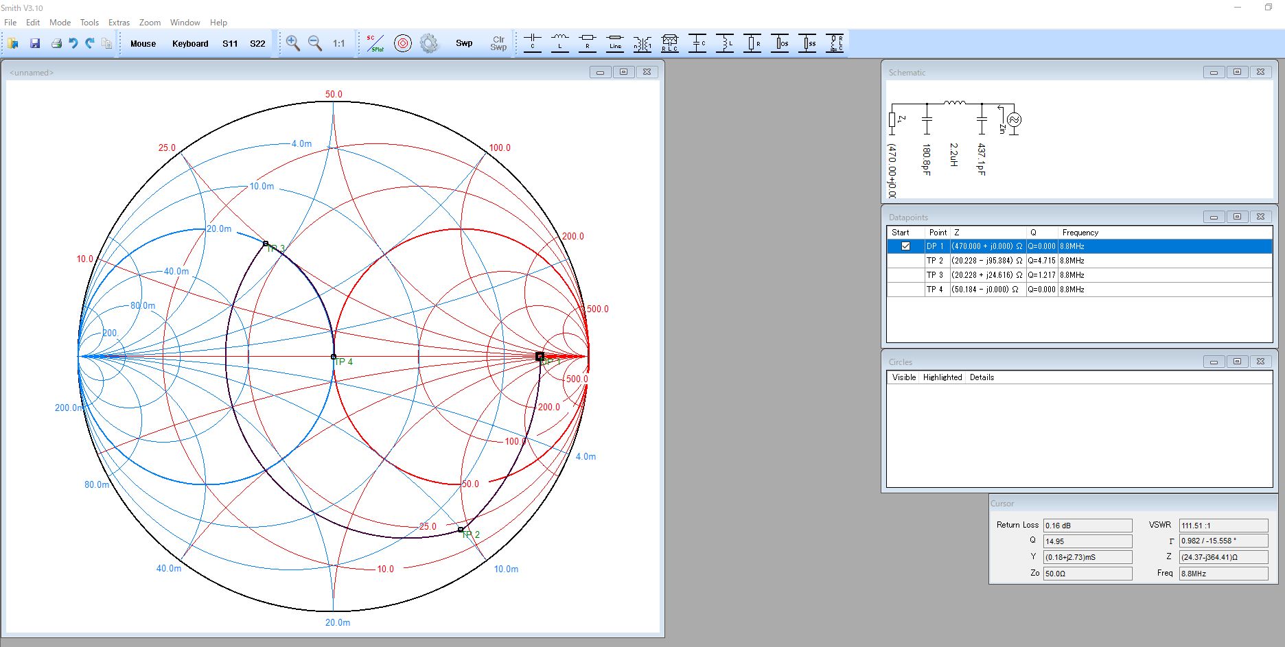The width and height of the screenshot is (1285, 647).
Task: Click the S11 button
Action: (230, 43)
